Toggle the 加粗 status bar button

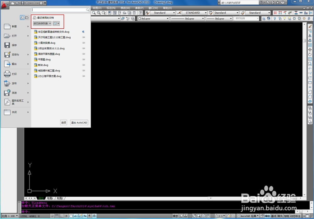[x=286, y=216]
